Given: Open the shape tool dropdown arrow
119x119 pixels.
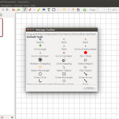Looking at the screenshot, I should 58,10.
